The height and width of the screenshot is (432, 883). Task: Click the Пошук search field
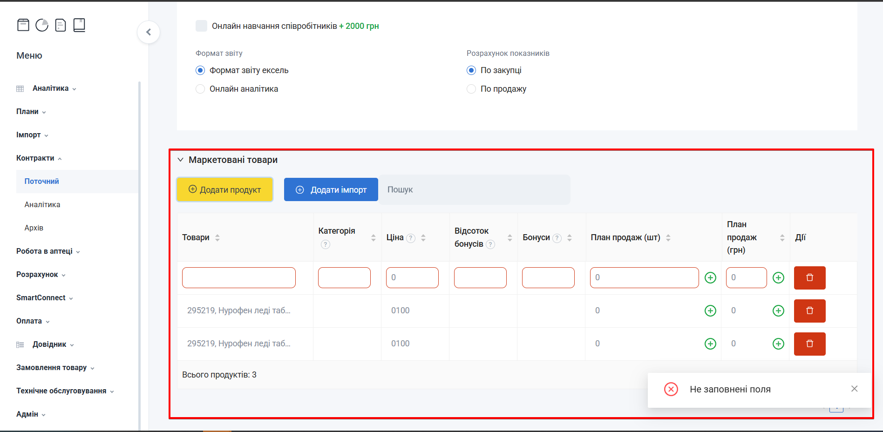474,189
